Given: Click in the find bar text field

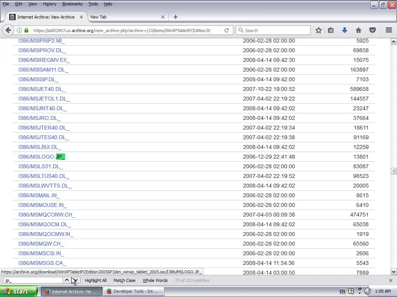Looking at the screenshot, I should (33, 280).
